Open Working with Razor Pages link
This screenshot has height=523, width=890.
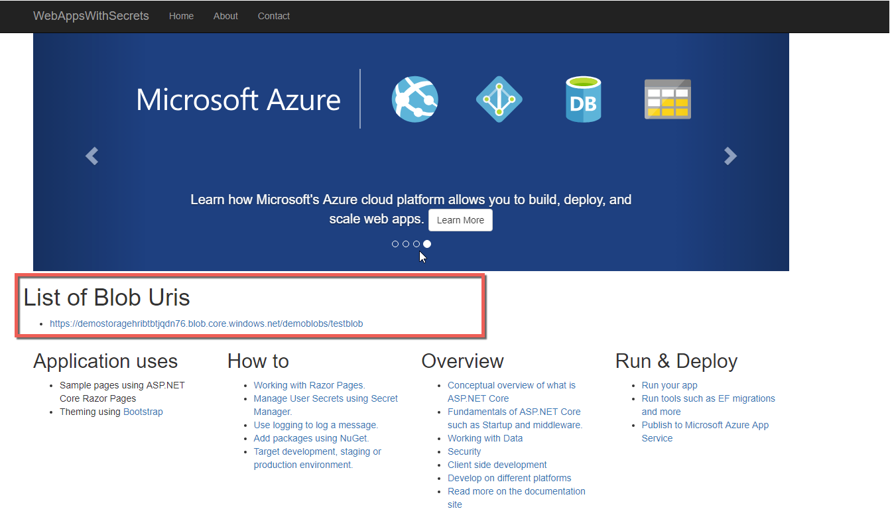click(x=309, y=385)
